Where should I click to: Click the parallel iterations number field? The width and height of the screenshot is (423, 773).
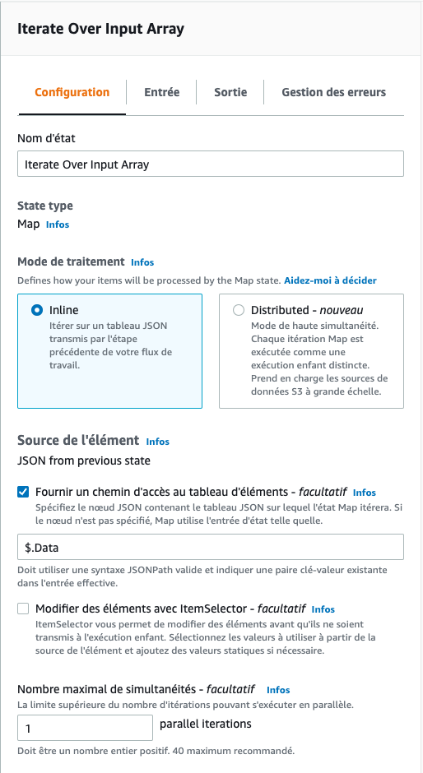coord(86,728)
